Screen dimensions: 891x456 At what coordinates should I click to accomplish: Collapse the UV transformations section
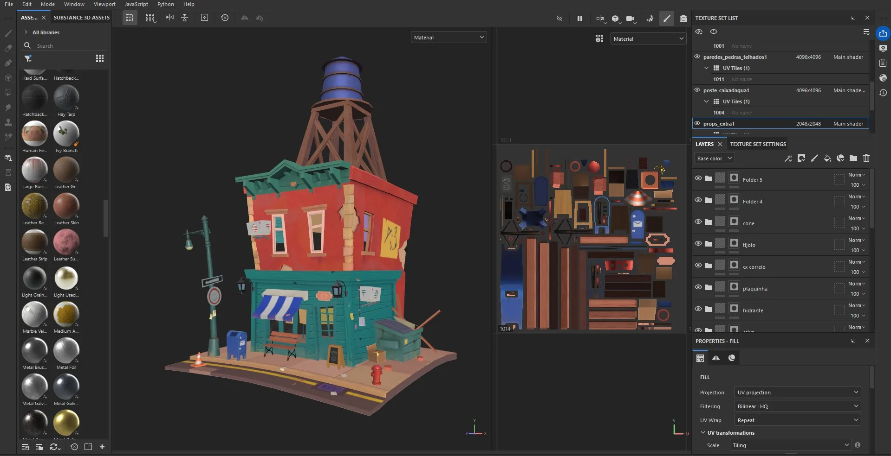(702, 433)
